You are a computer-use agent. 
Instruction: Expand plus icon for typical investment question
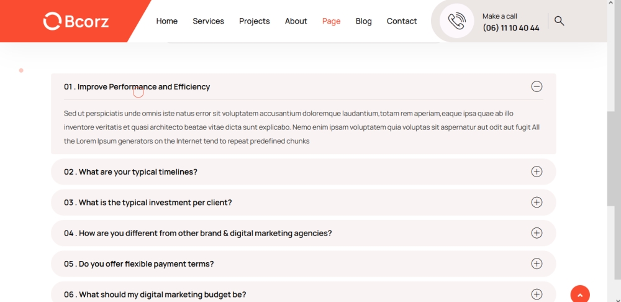(537, 202)
